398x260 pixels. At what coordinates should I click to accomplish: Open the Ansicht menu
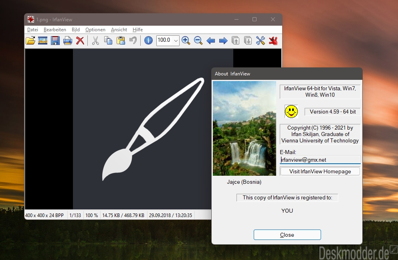[x=119, y=30]
